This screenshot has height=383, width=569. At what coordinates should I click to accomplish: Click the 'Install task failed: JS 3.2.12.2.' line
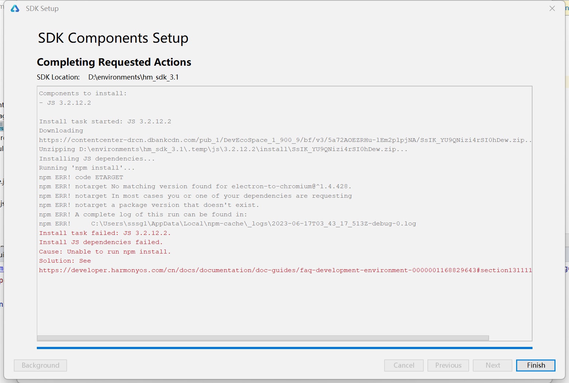[x=105, y=233]
